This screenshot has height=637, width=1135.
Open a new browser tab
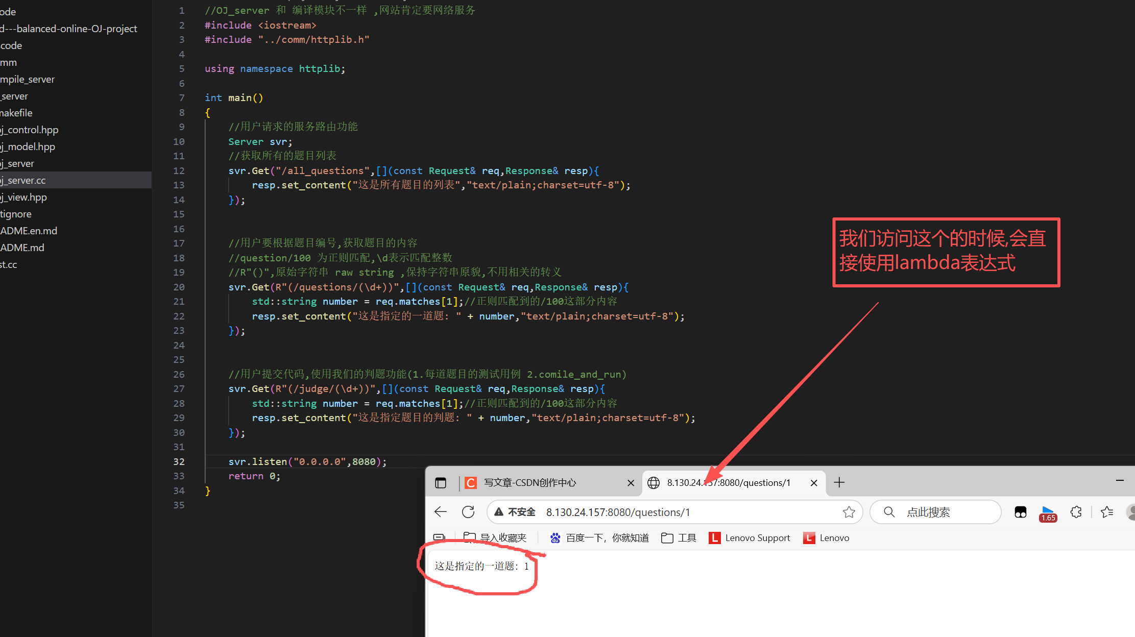click(x=839, y=482)
